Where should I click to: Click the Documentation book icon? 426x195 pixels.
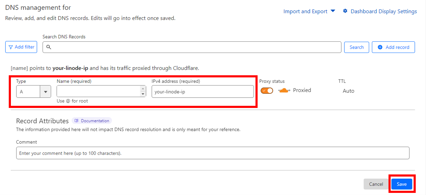(77, 121)
